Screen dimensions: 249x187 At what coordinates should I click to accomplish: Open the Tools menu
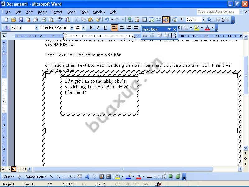click(x=71, y=12)
